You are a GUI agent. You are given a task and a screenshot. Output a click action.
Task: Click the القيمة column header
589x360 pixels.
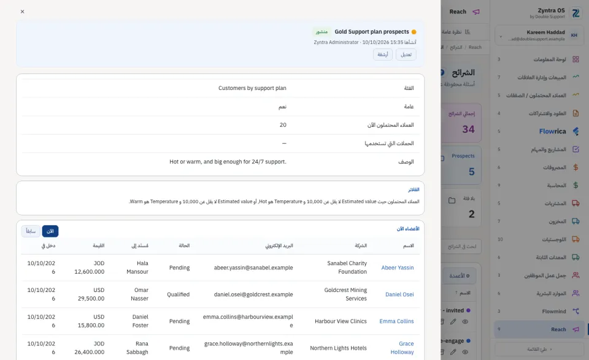pyautogui.click(x=98, y=246)
